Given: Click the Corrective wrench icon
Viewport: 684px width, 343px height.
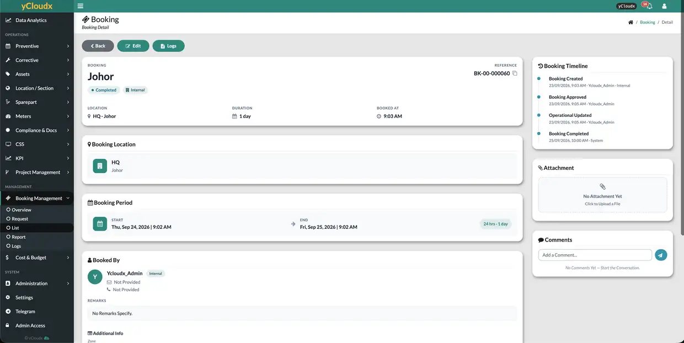Looking at the screenshot, I should click(8, 60).
